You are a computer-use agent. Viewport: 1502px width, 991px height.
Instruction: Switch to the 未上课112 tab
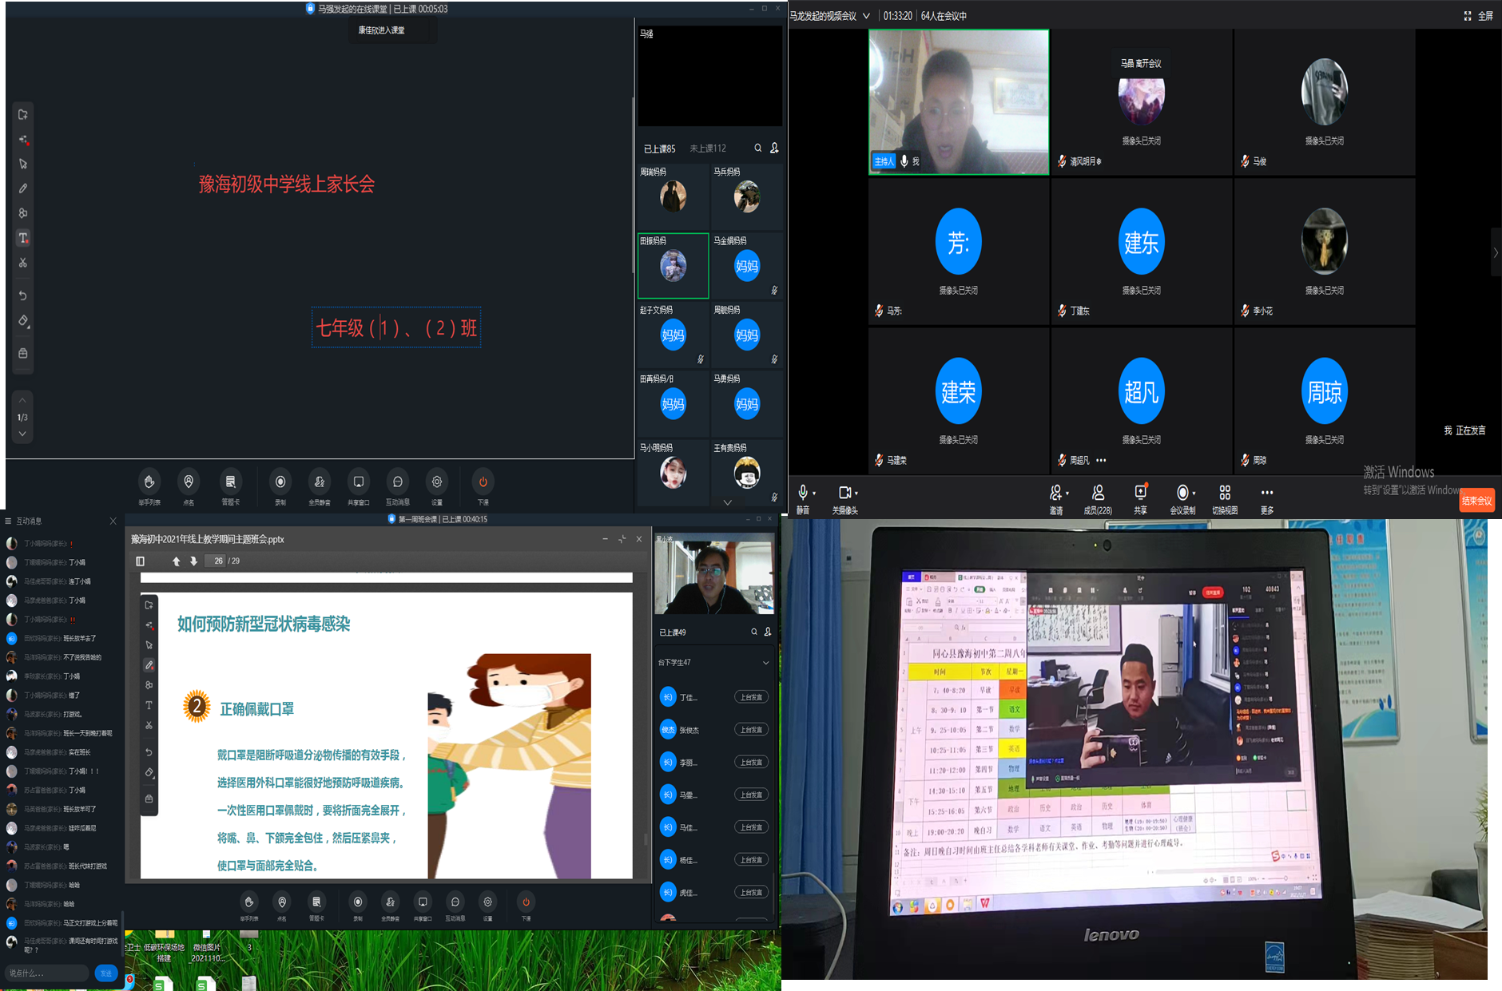click(708, 149)
